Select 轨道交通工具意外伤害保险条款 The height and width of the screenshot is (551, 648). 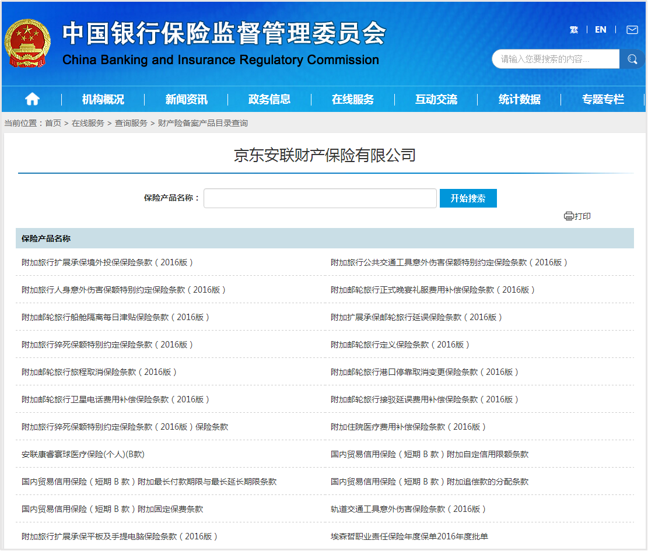click(408, 509)
